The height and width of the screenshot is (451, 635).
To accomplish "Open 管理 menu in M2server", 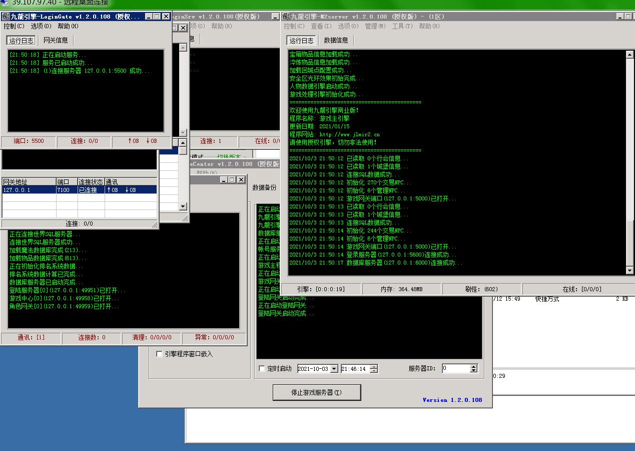I will (375, 26).
